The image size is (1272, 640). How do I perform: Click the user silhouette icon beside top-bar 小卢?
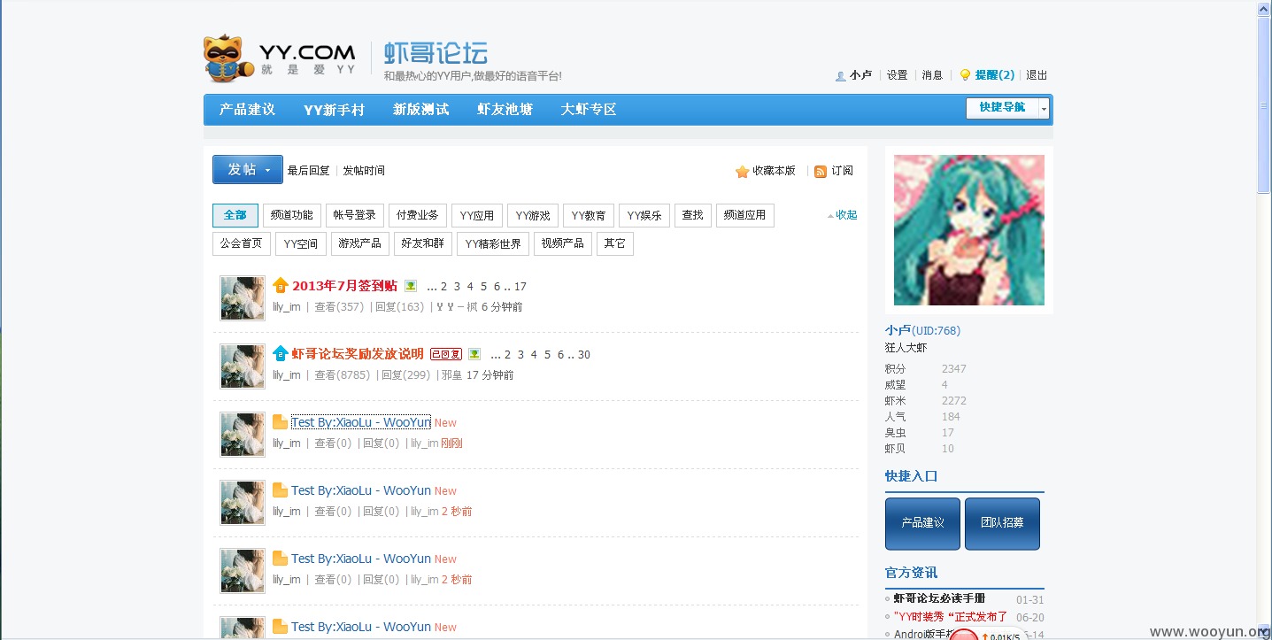[x=840, y=76]
